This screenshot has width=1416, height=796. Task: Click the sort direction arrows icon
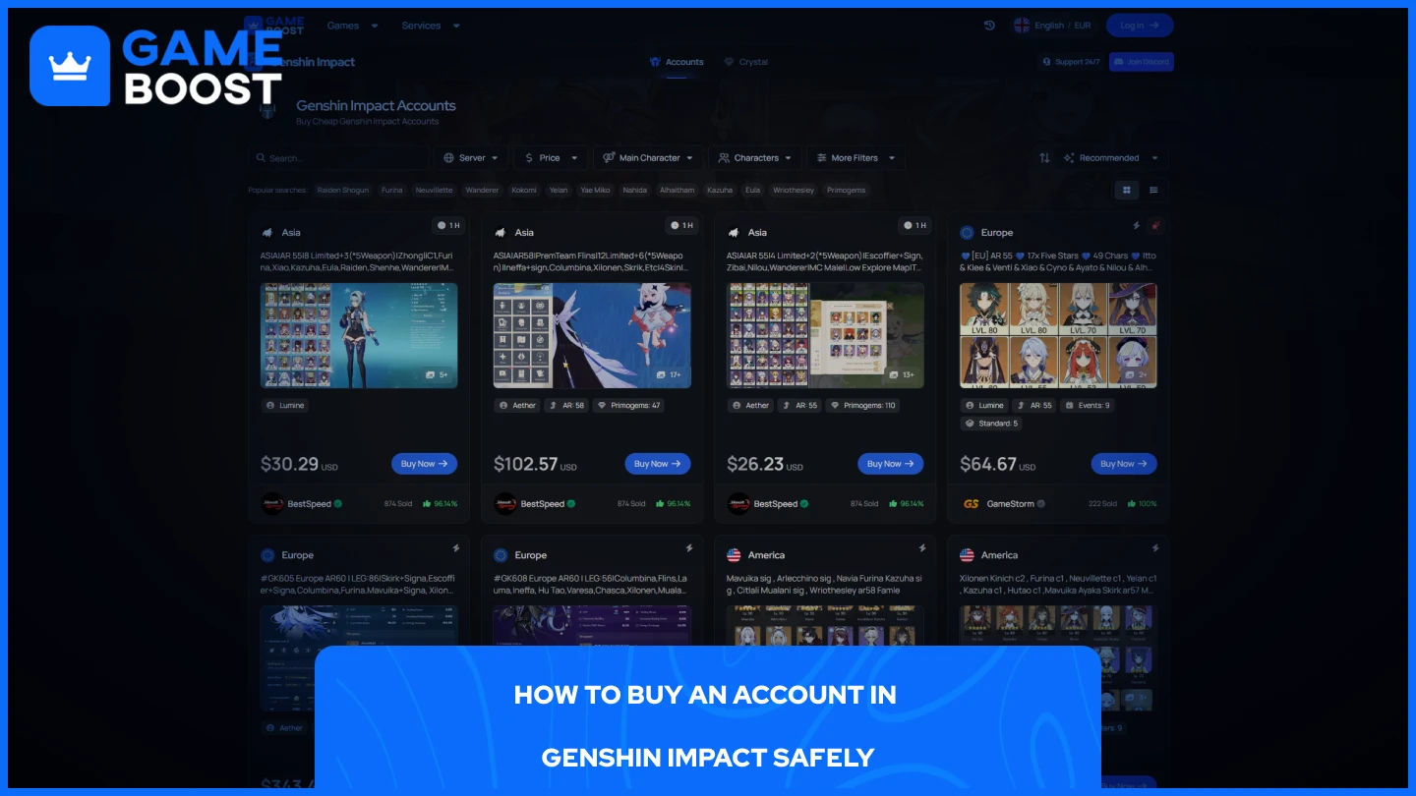(x=1044, y=157)
